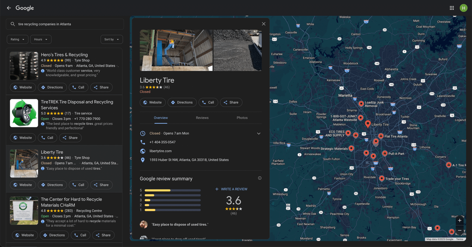Open the review summary info icon
The height and width of the screenshot is (247, 472).
[260, 178]
